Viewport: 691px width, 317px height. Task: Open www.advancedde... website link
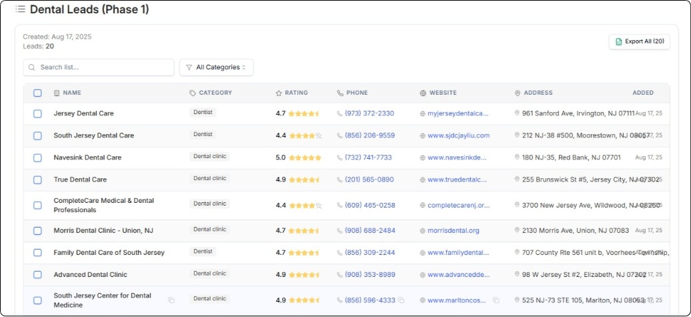(459, 275)
